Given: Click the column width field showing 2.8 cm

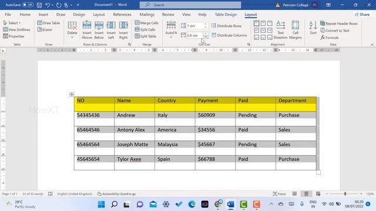Looking at the screenshot, I should pos(194,35).
